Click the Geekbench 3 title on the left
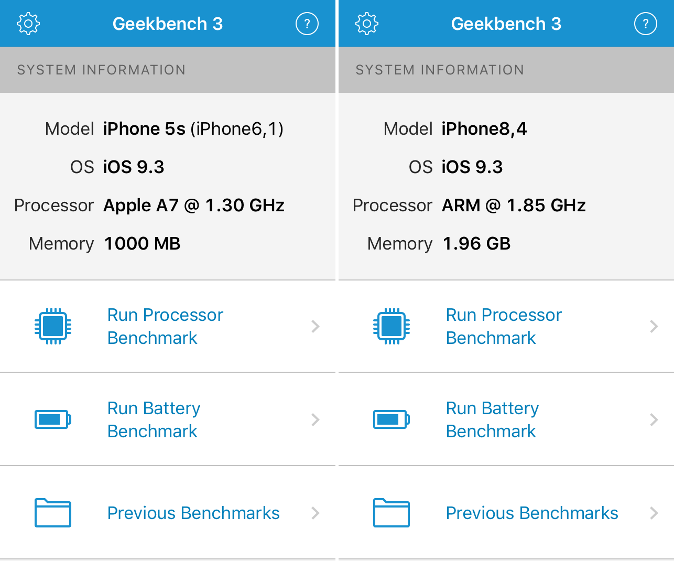The image size is (674, 561). tap(167, 23)
